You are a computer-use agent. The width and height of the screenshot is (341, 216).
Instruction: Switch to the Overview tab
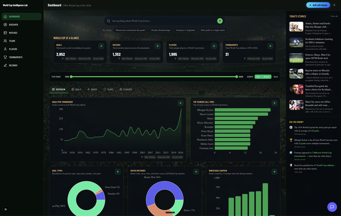58,89
